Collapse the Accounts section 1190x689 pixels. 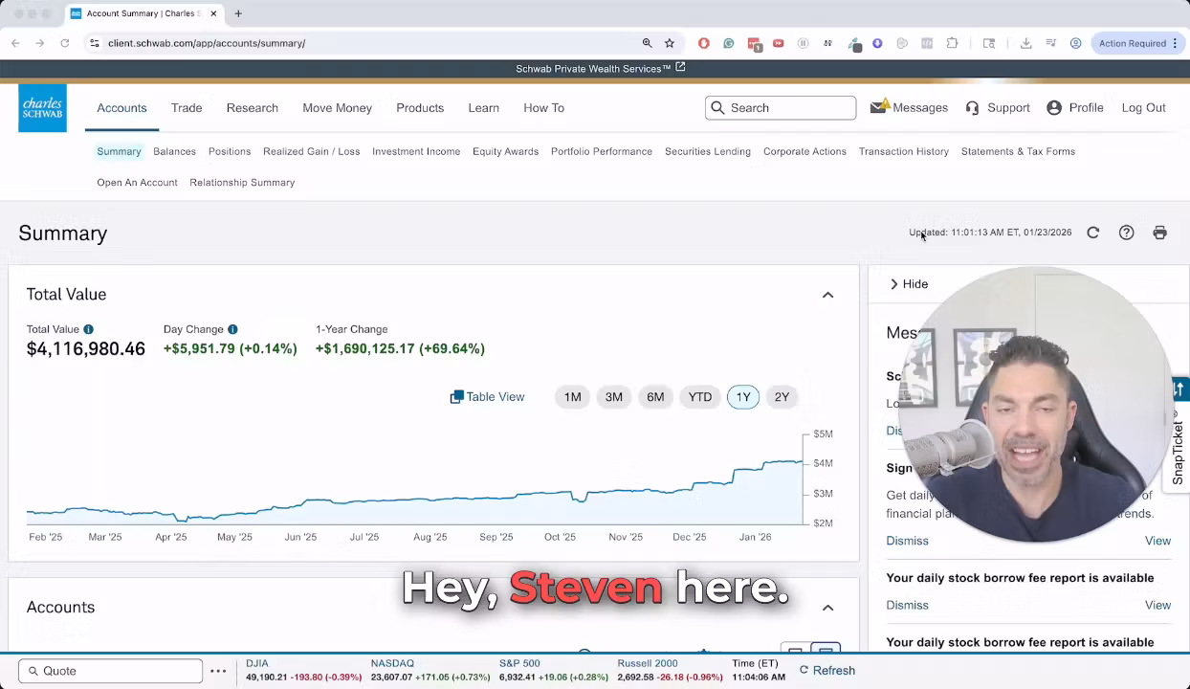click(x=827, y=608)
